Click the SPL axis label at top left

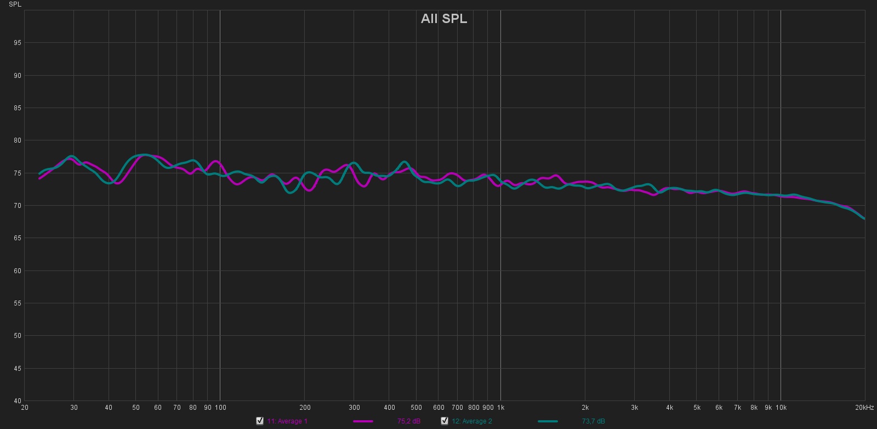click(15, 4)
